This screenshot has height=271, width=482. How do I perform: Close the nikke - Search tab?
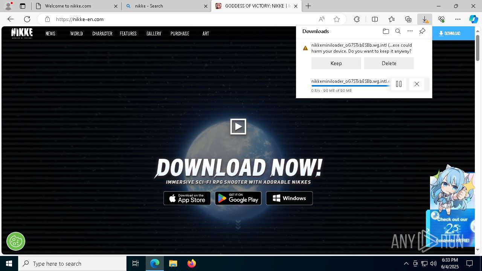[206, 6]
